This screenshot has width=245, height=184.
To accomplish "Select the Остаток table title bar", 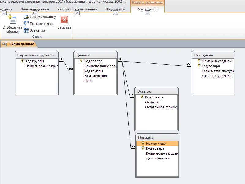I will click(156, 91).
